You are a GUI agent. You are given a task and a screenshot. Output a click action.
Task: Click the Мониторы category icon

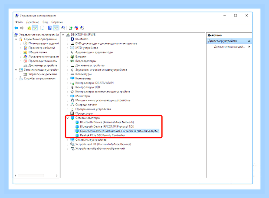(x=72, y=96)
